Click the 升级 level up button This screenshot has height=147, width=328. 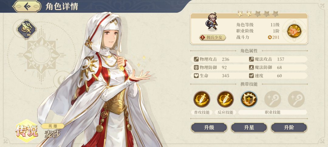pyautogui.click(x=209, y=128)
